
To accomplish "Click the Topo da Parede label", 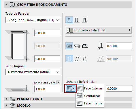I will point(17,14).
